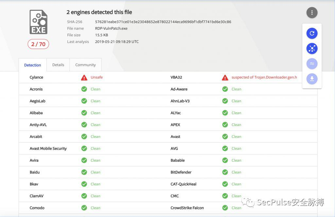Click the SHA-256 field label

tap(75, 22)
